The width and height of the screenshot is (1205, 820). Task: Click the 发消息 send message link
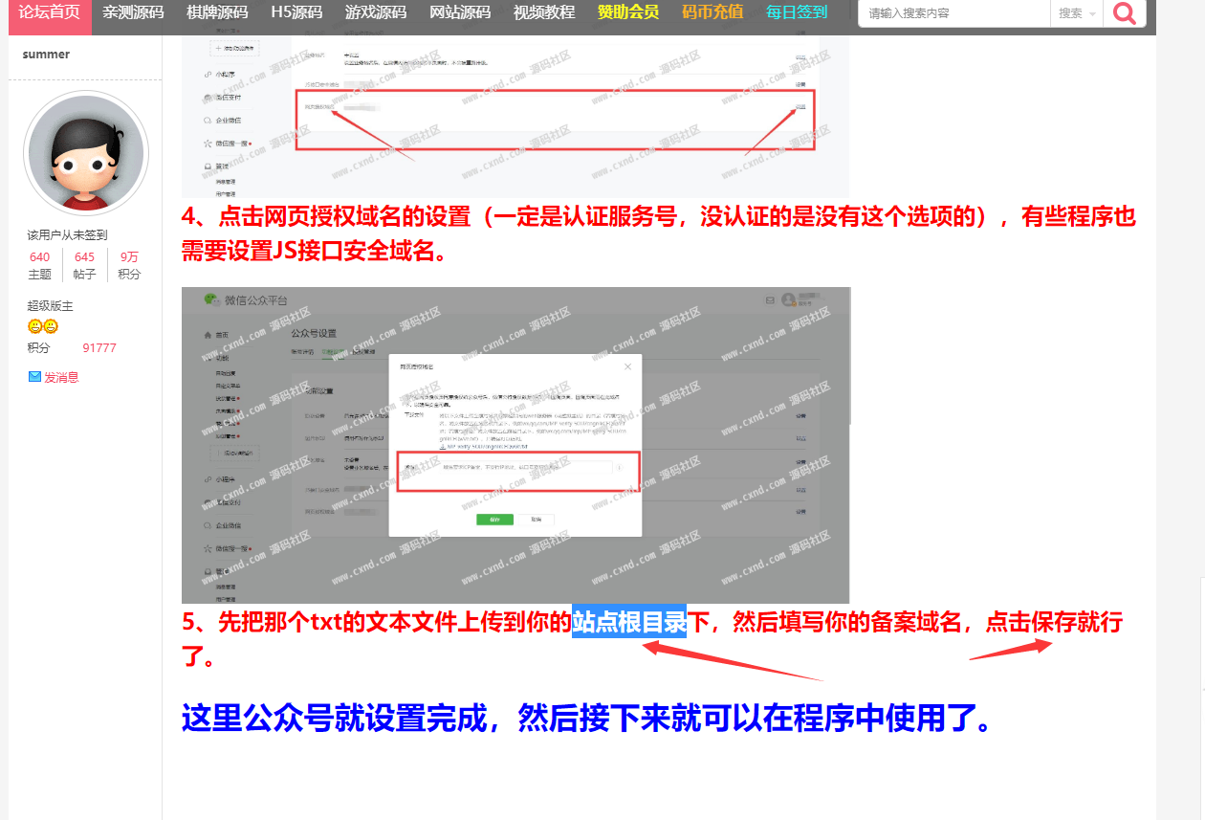pos(61,377)
